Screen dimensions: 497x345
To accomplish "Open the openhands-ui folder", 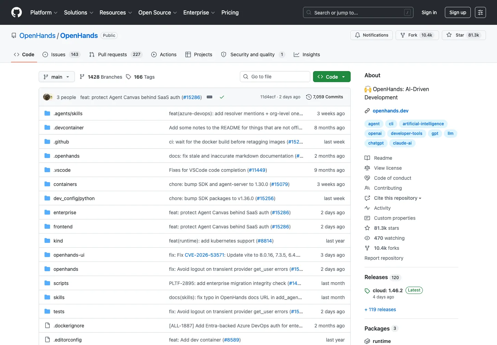I will coord(69,255).
